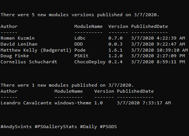This screenshot has width=189, height=136.
Task: Click the Matthew Kelly (Badgerati) author name
Action: [x=36, y=50]
